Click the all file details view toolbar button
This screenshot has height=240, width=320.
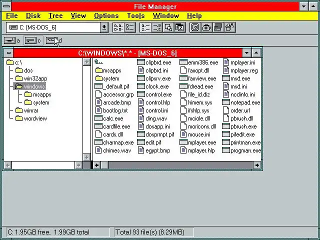tap(130, 27)
